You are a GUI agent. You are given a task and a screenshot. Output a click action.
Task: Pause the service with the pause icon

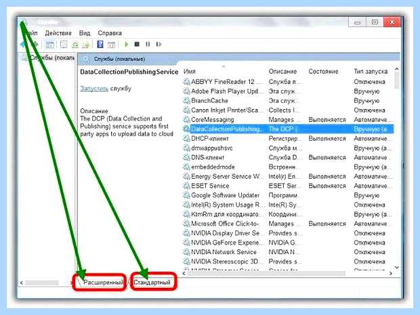(x=148, y=44)
